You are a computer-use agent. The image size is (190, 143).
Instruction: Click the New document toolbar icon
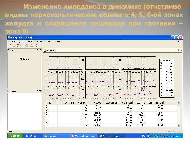(11, 46)
